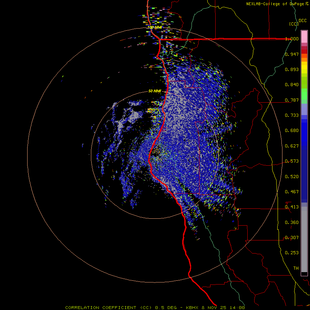Click the 100 NMI range ring label
This screenshot has width=310, height=310.
click(x=155, y=27)
